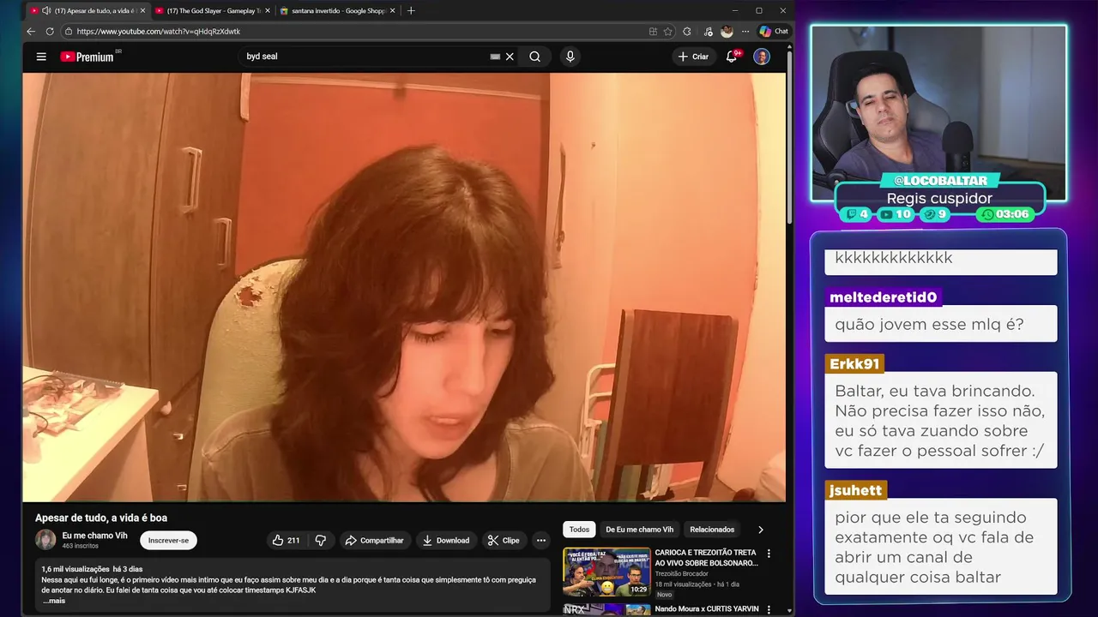1098x617 pixels.
Task: Subscribe with Inscrever-se button
Action: click(x=168, y=541)
